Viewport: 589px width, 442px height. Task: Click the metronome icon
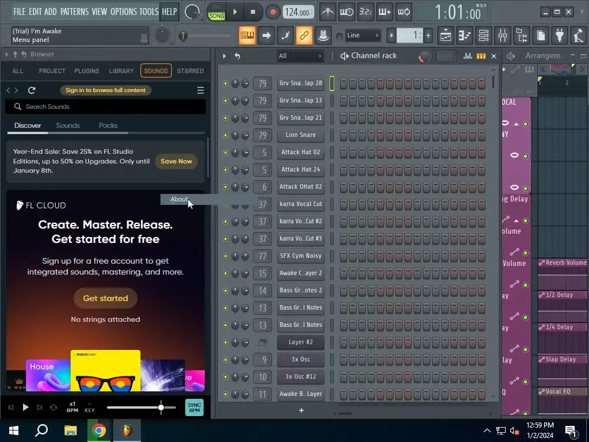point(327,12)
